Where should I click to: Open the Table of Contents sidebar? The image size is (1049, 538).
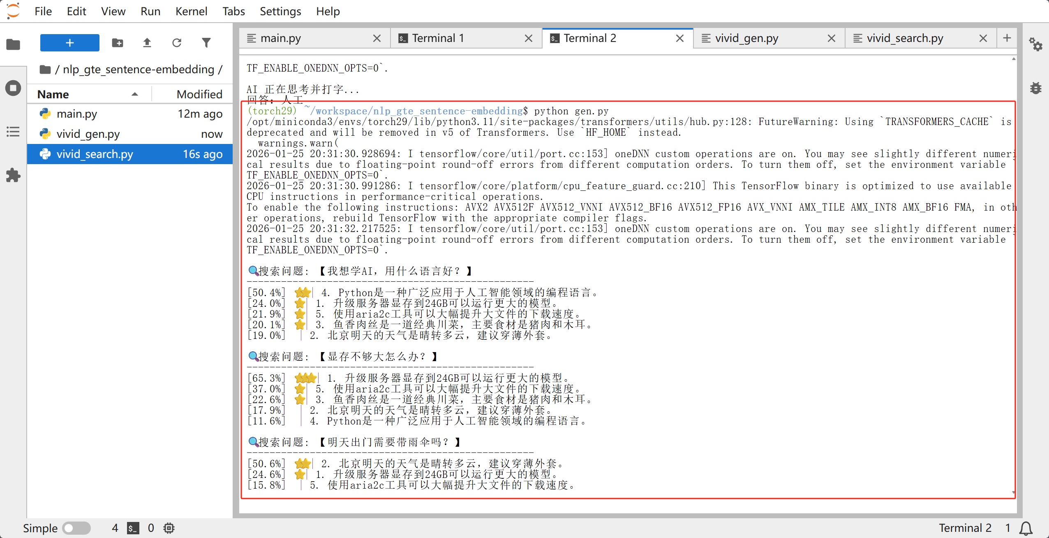point(13,132)
